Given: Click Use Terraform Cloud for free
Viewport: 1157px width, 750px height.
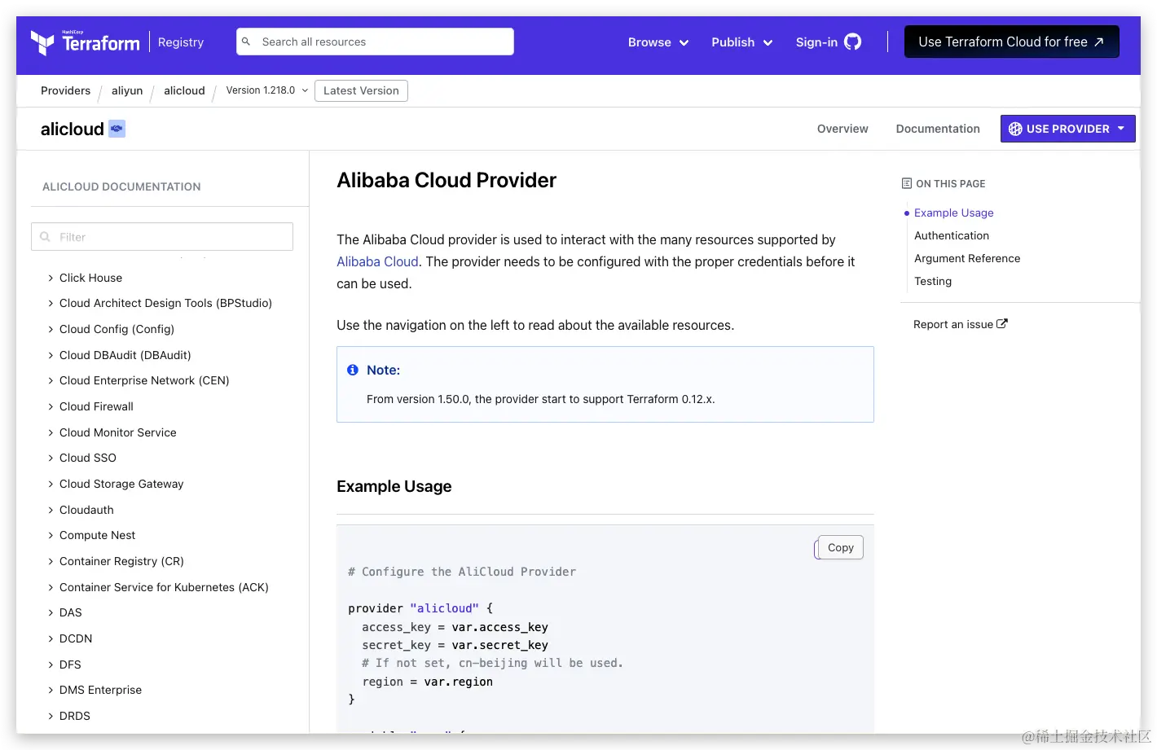Looking at the screenshot, I should click(1011, 42).
